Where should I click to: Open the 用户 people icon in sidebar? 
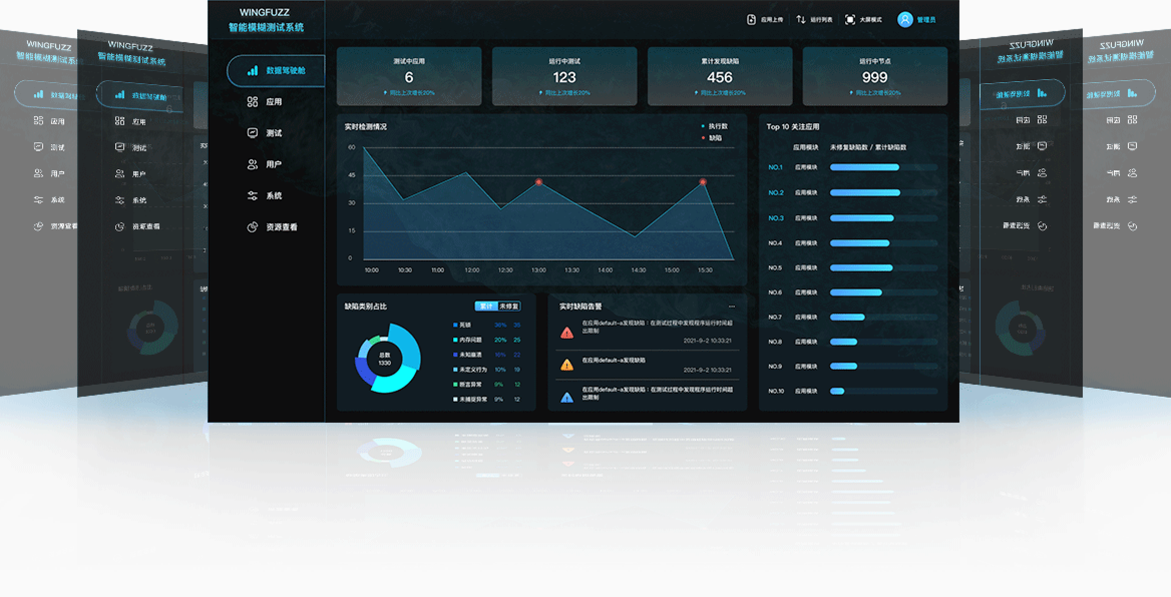[x=253, y=164]
